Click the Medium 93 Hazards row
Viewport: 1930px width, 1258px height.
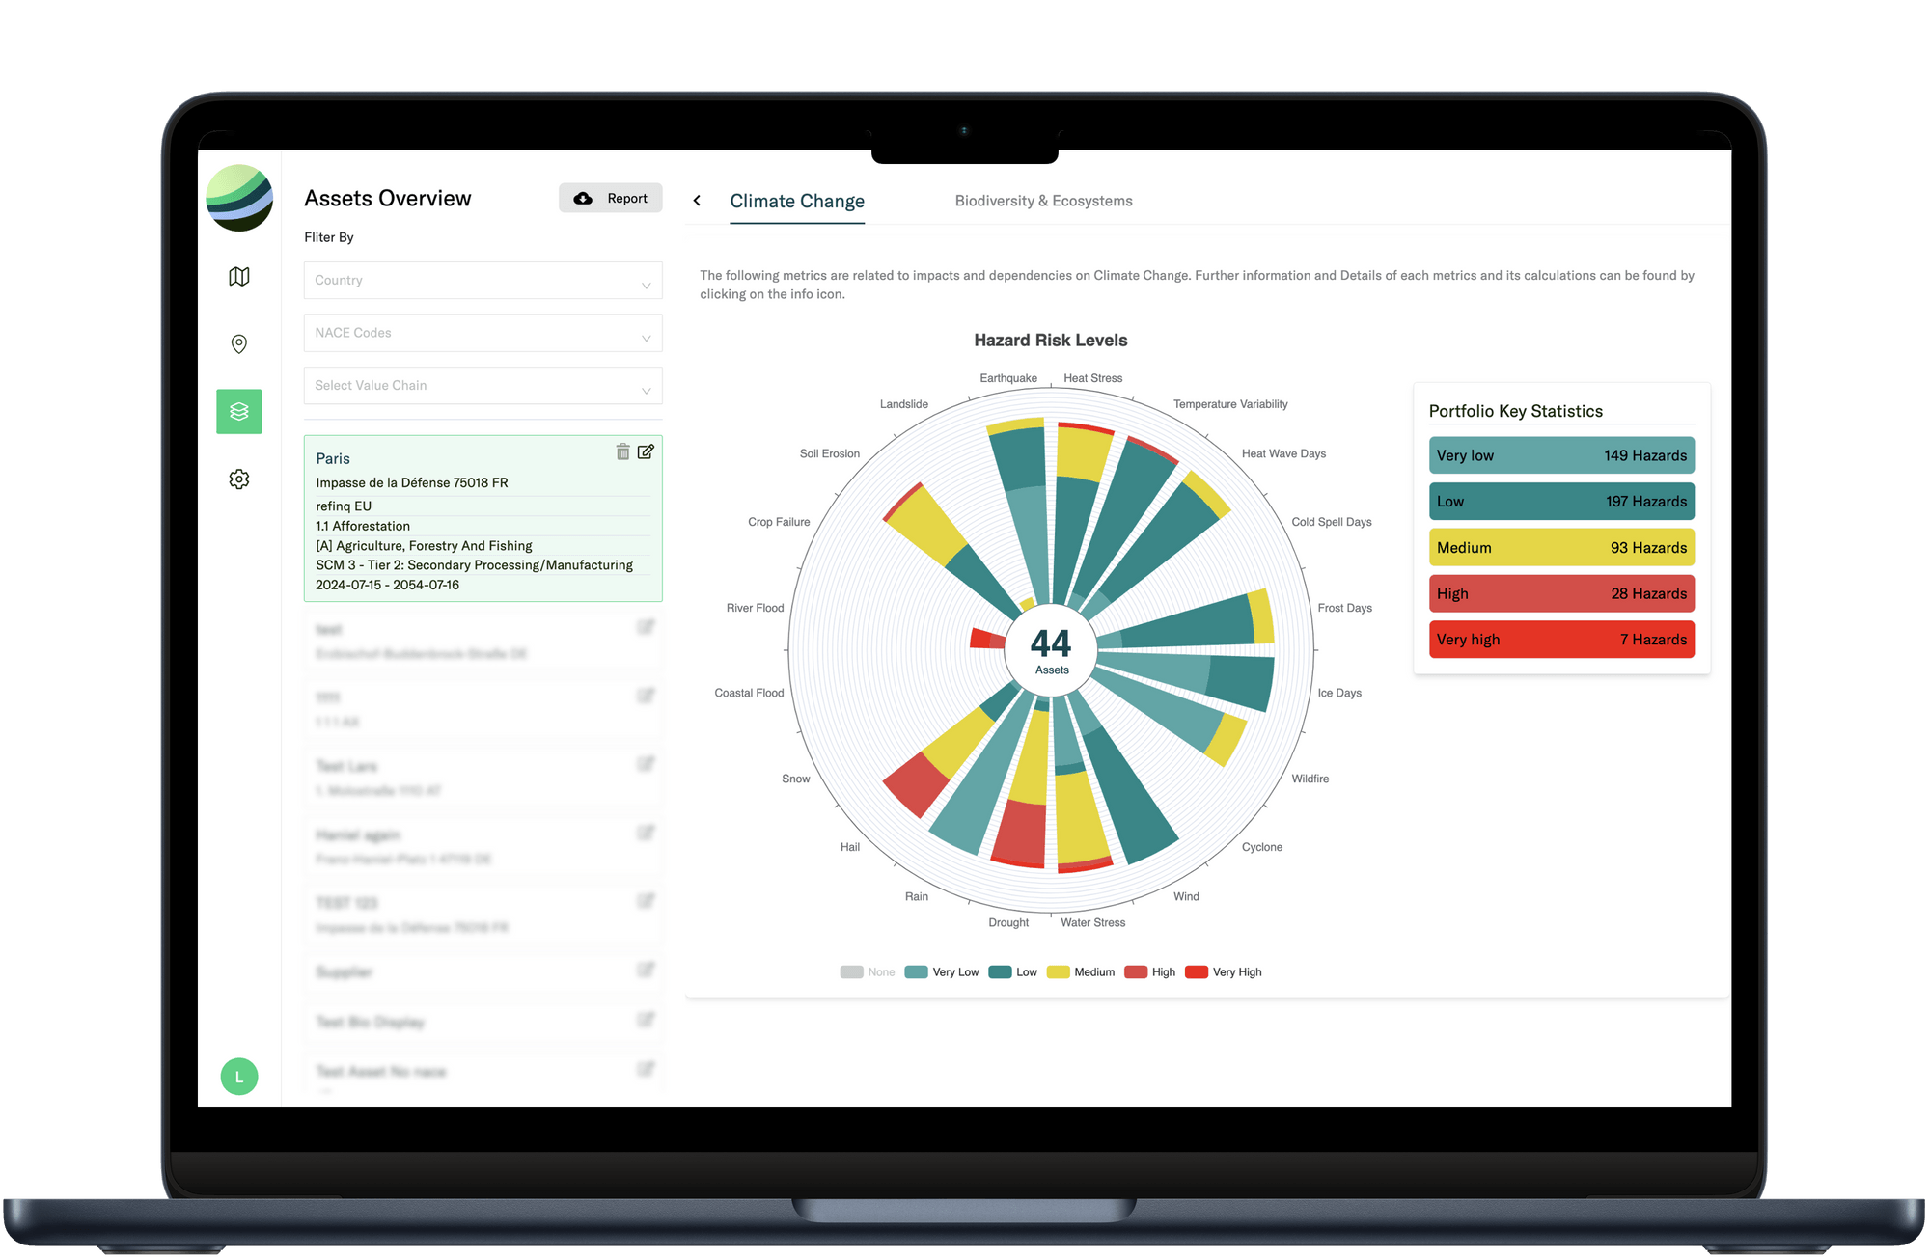coord(1561,548)
